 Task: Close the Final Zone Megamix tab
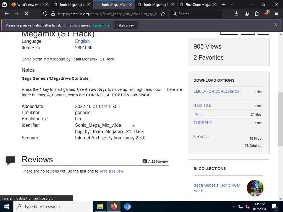[x=215, y=4]
